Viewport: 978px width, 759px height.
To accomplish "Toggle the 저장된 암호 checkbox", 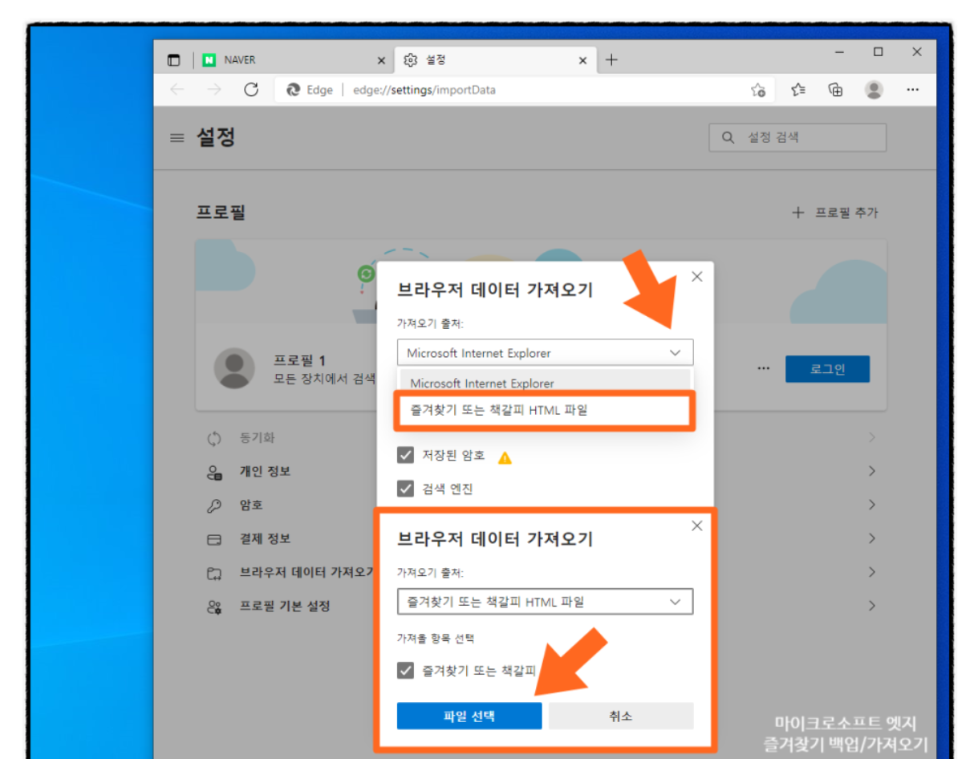I will [405, 456].
